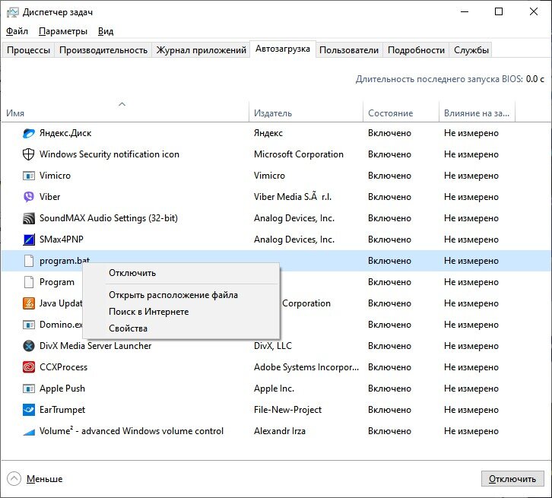Click the Яндекс.Диск startup icon
The image size is (552, 498).
point(29,133)
